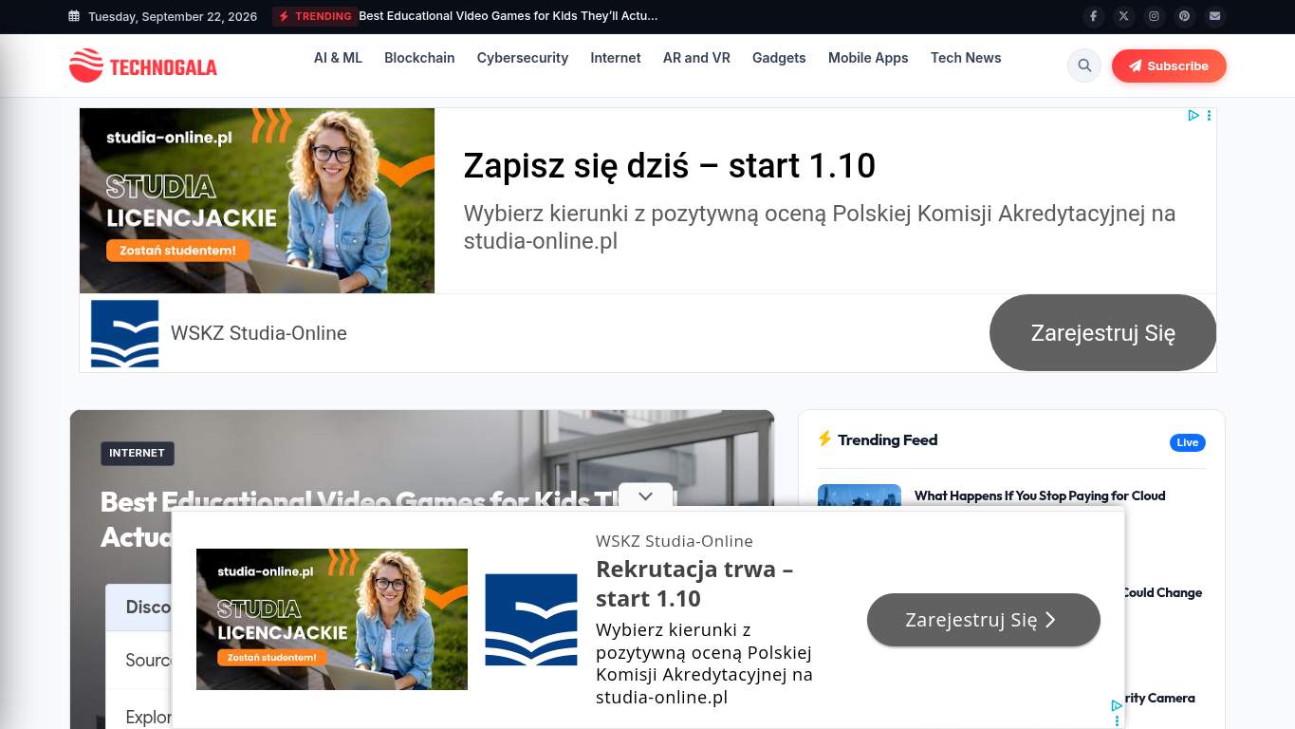Click the AdChoices icon on top banner
This screenshot has width=1295, height=729.
click(x=1193, y=116)
